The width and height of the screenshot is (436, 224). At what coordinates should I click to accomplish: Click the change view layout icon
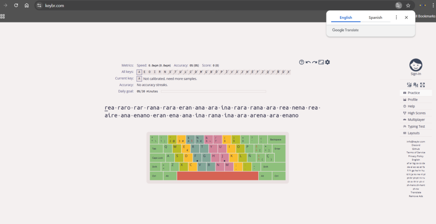[x=321, y=62]
